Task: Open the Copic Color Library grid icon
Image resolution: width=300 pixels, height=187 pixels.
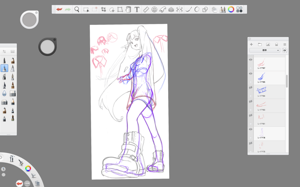Action: pos(239,9)
